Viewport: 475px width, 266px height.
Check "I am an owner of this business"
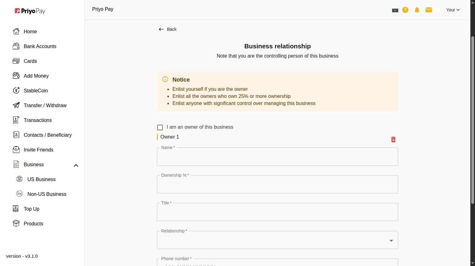pyautogui.click(x=160, y=127)
